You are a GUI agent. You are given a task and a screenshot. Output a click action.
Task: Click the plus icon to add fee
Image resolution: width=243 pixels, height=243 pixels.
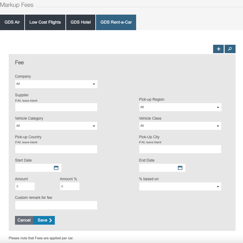coord(218,49)
